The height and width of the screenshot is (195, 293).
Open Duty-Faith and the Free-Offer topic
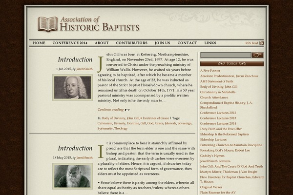pos(221,129)
